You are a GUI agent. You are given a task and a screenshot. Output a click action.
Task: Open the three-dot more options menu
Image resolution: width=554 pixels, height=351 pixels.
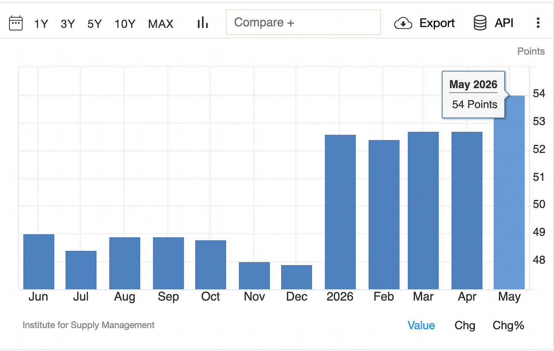(538, 23)
